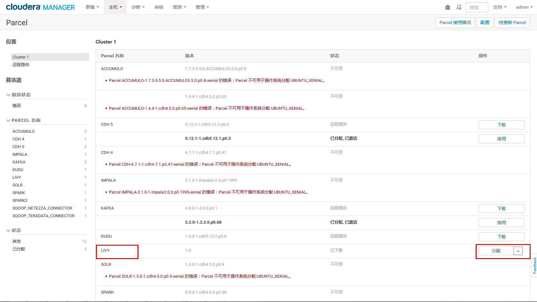Open the 支持 dropdown
537x302 pixels.
point(500,7)
